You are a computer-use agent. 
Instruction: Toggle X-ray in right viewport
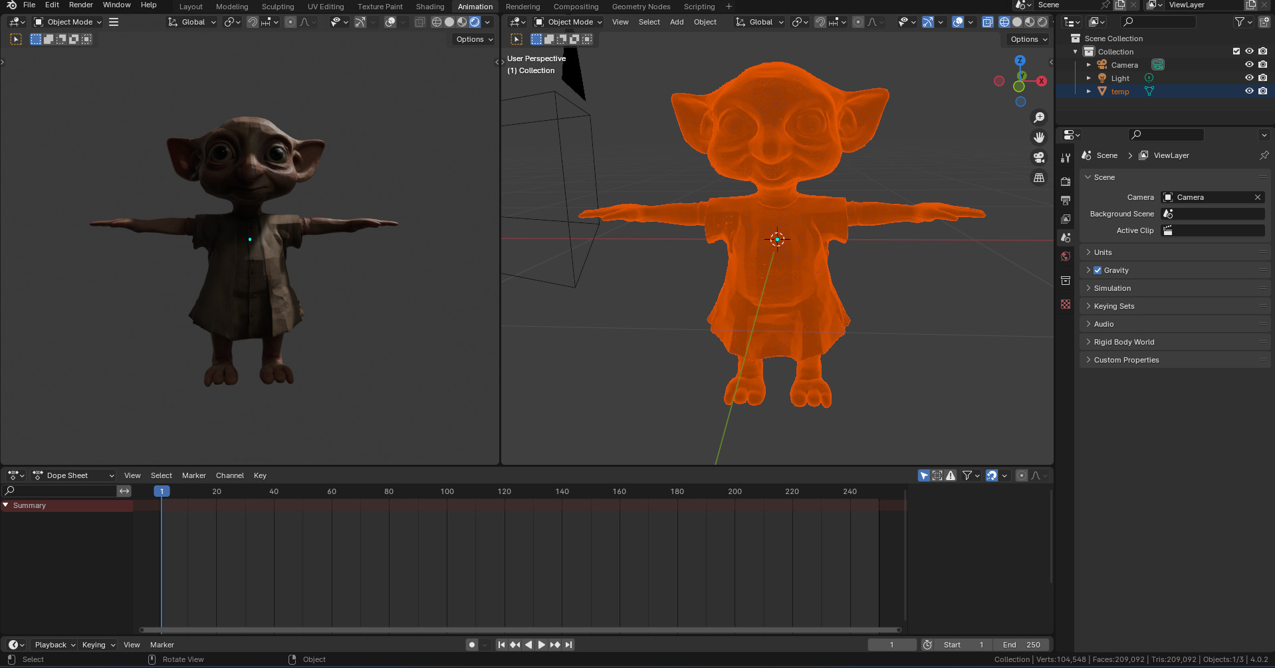tap(988, 22)
